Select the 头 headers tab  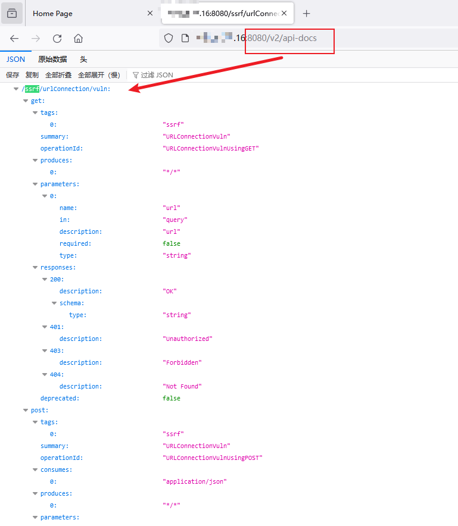(83, 60)
